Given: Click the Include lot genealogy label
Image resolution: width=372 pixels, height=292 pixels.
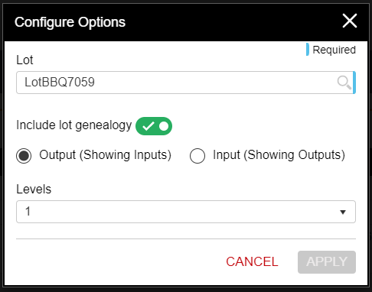Looking at the screenshot, I should (74, 125).
